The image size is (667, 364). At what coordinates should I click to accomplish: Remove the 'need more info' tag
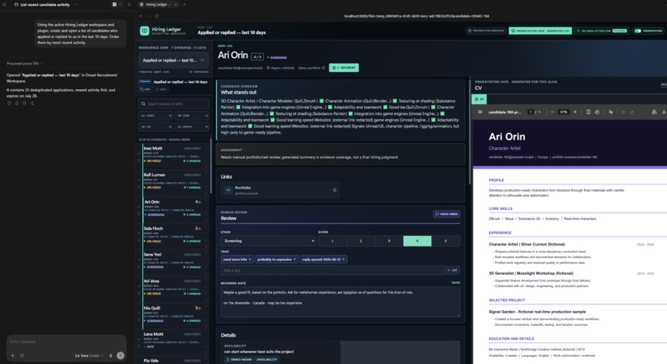click(250, 259)
